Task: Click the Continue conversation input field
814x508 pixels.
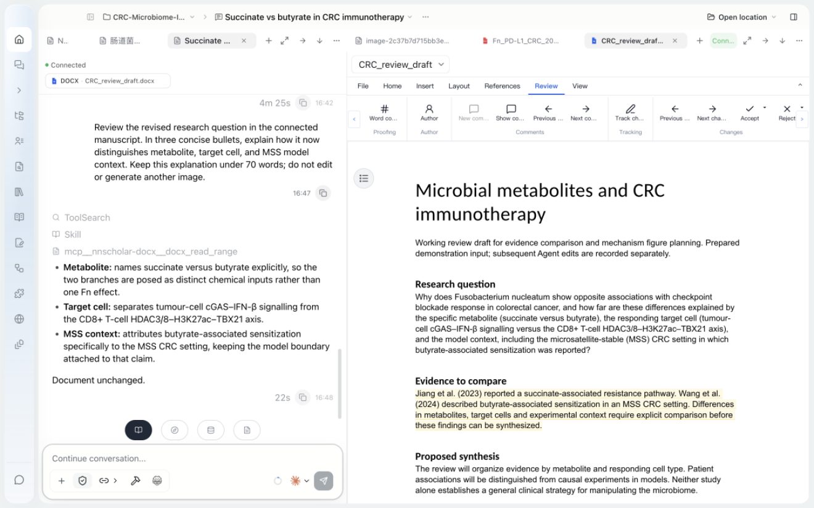Action: pos(192,459)
